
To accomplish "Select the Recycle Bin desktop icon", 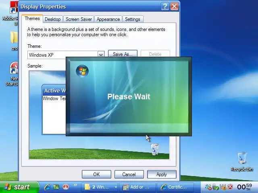I will (x=242, y=162).
